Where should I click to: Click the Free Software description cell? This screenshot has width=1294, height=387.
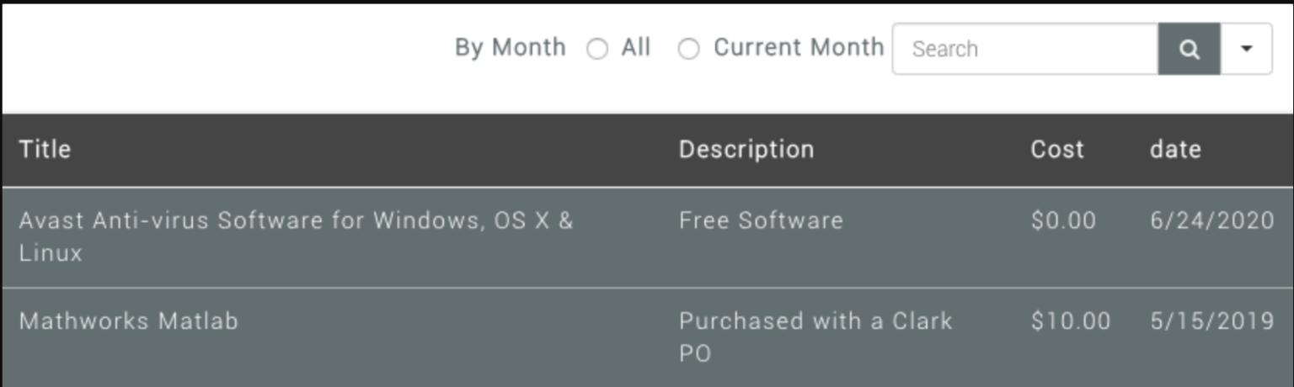tap(761, 221)
